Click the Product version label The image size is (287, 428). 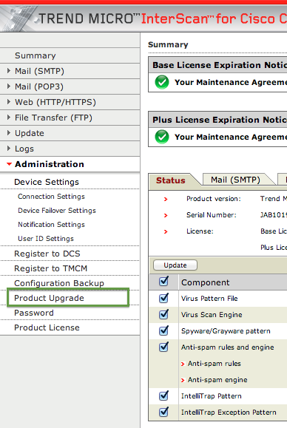(x=214, y=199)
